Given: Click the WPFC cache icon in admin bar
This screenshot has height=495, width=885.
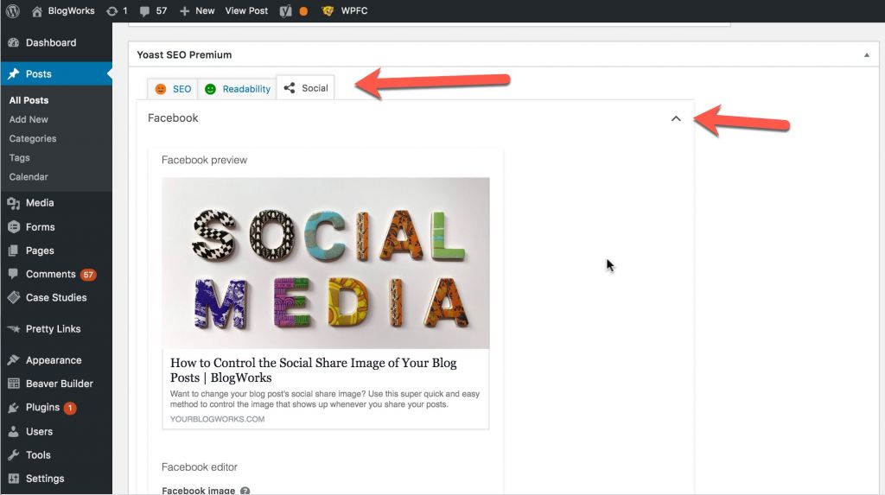Looking at the screenshot, I should coord(328,11).
